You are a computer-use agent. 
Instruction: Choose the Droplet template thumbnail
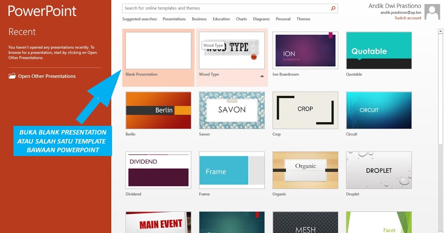[x=379, y=170]
